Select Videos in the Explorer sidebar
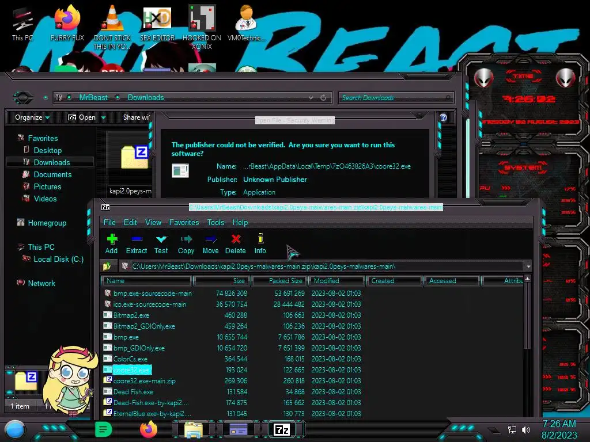 [x=45, y=199]
